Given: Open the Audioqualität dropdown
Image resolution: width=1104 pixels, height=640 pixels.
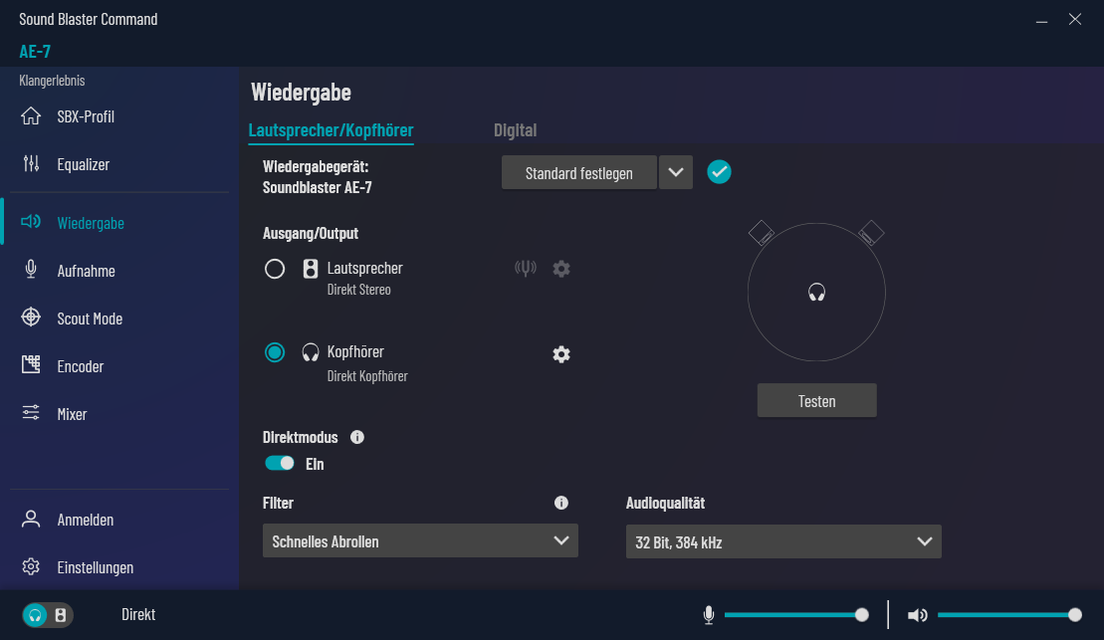Looking at the screenshot, I should [x=782, y=540].
